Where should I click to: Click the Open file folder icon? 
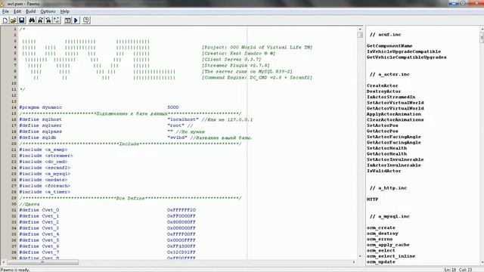click(14, 20)
